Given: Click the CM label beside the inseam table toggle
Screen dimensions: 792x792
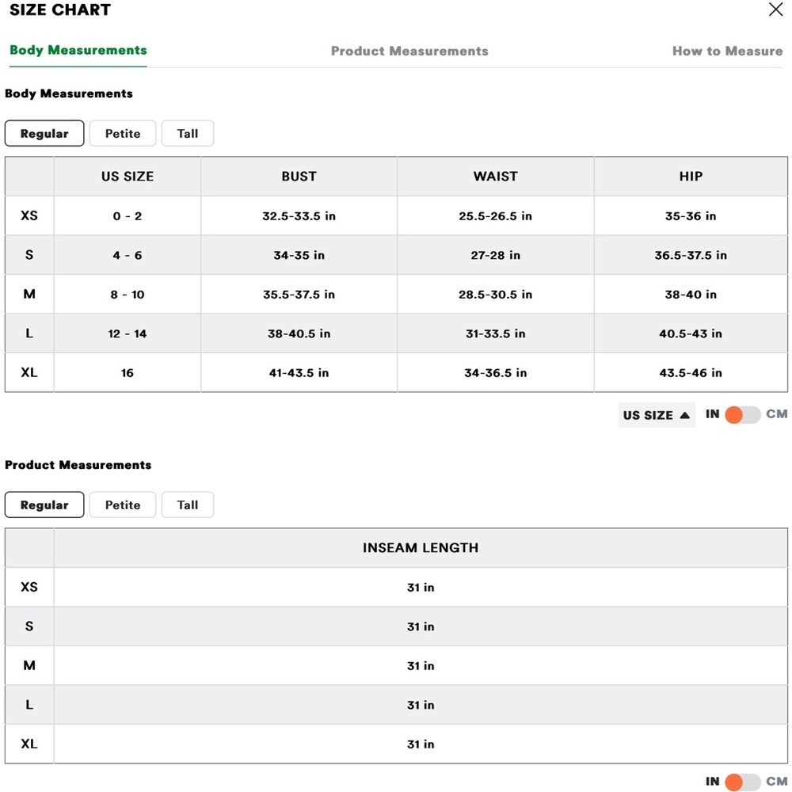Looking at the screenshot, I should (x=776, y=781).
